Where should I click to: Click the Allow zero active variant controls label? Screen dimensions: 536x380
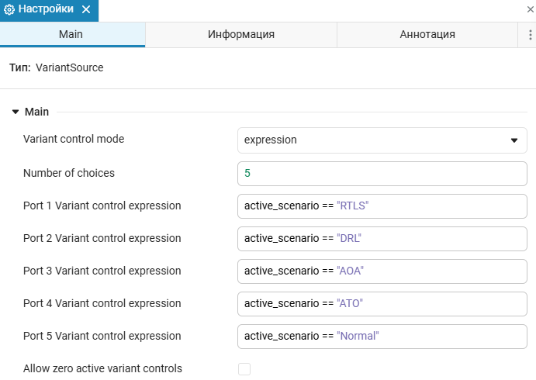pyautogui.click(x=102, y=368)
